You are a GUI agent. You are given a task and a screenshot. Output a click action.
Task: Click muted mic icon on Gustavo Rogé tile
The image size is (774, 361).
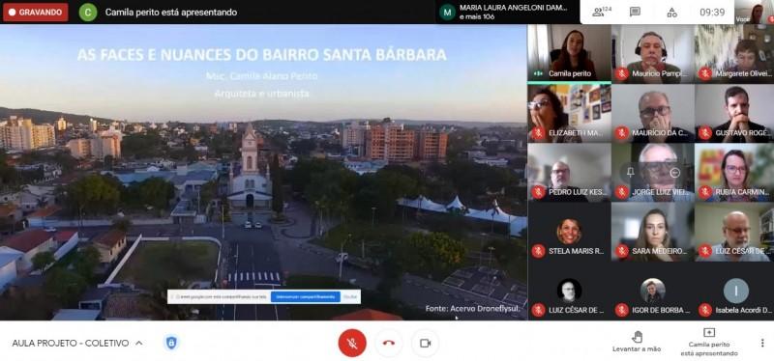tap(705, 133)
